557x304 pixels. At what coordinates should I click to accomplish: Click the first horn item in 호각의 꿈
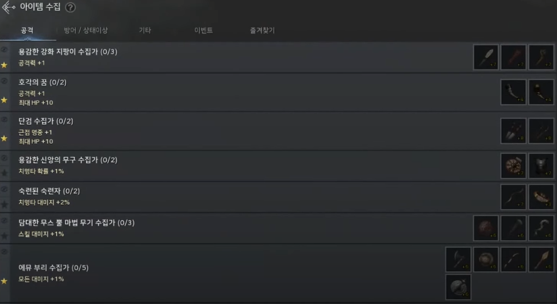(x=513, y=92)
